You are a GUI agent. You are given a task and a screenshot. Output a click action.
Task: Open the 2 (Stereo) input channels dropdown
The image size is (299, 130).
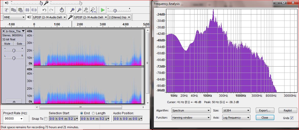click(x=119, y=17)
